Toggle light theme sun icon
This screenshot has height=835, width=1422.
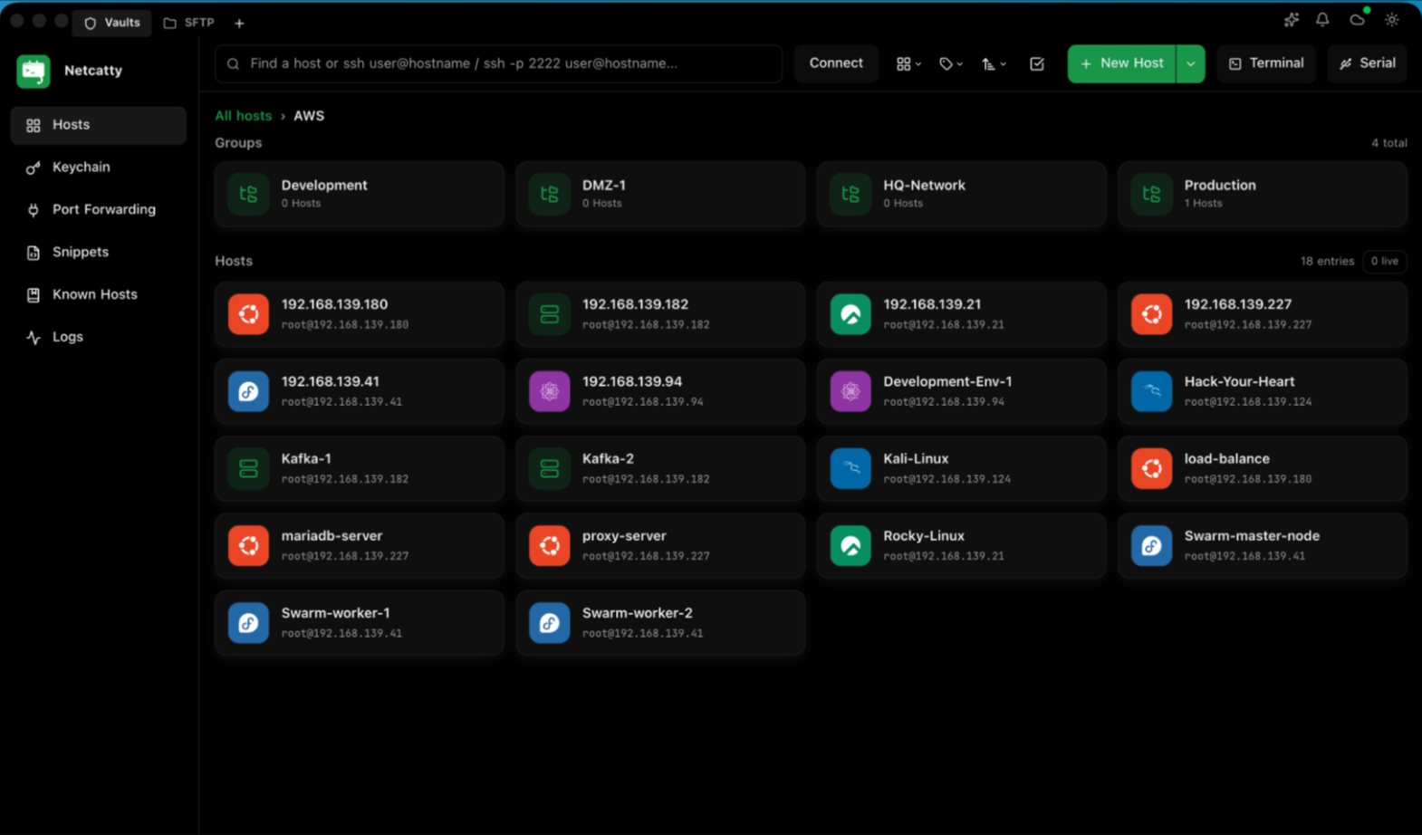click(x=1392, y=20)
